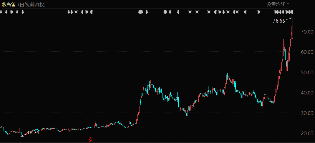Click the up-down arrow right after the first dense marker cluster
Image resolution: width=315 pixels, height=143 pixels.
click(x=147, y=12)
